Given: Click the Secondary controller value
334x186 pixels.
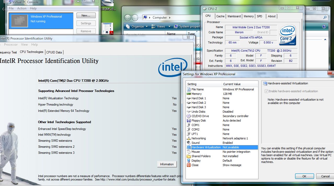Looking at the screenshot, I should [235, 116].
